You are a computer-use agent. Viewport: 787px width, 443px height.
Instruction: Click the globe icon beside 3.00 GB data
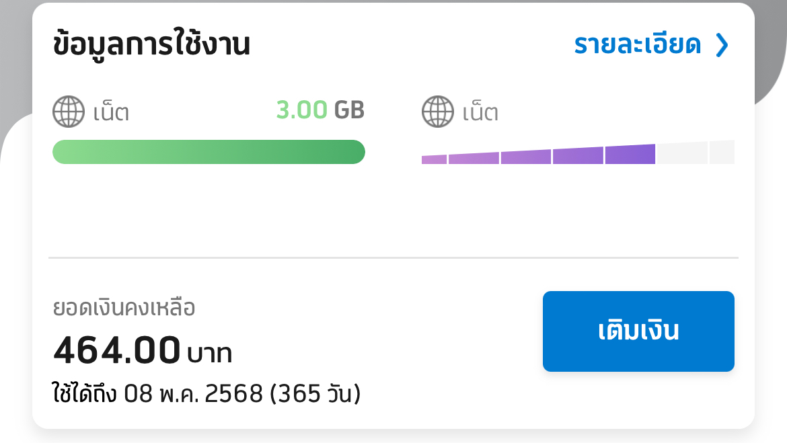(x=69, y=112)
